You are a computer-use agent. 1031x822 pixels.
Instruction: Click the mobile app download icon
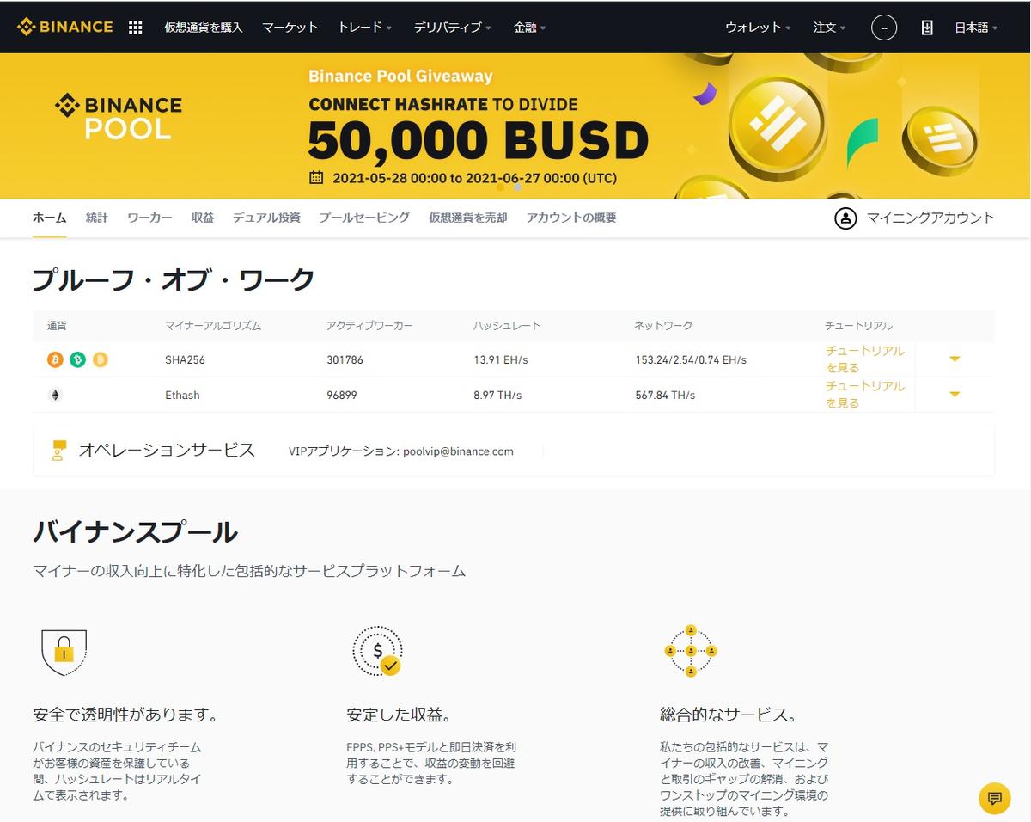click(x=927, y=27)
